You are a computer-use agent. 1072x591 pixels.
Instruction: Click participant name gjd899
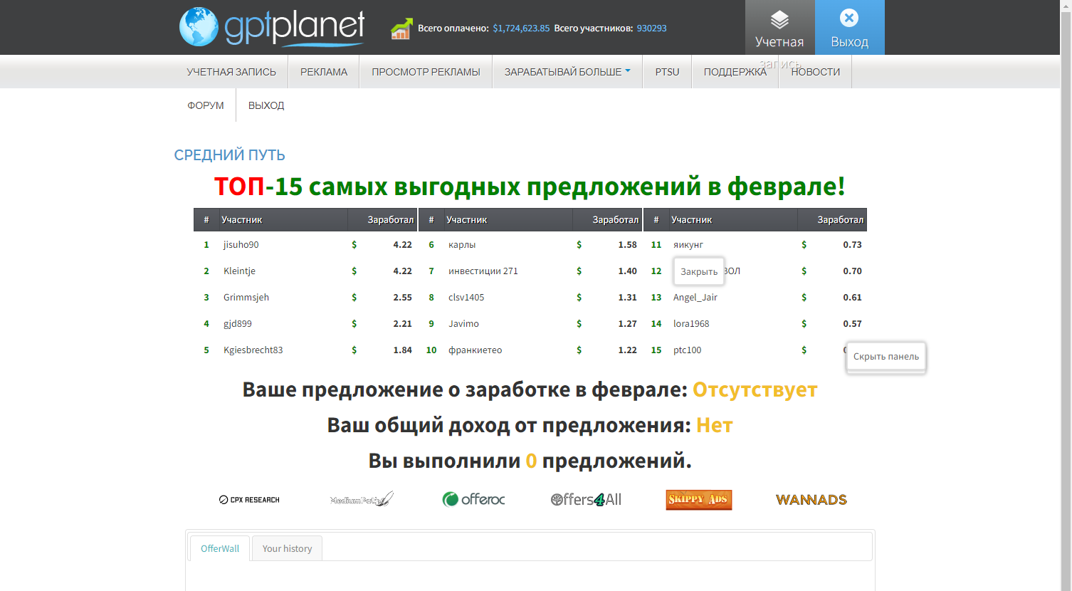pyautogui.click(x=238, y=323)
